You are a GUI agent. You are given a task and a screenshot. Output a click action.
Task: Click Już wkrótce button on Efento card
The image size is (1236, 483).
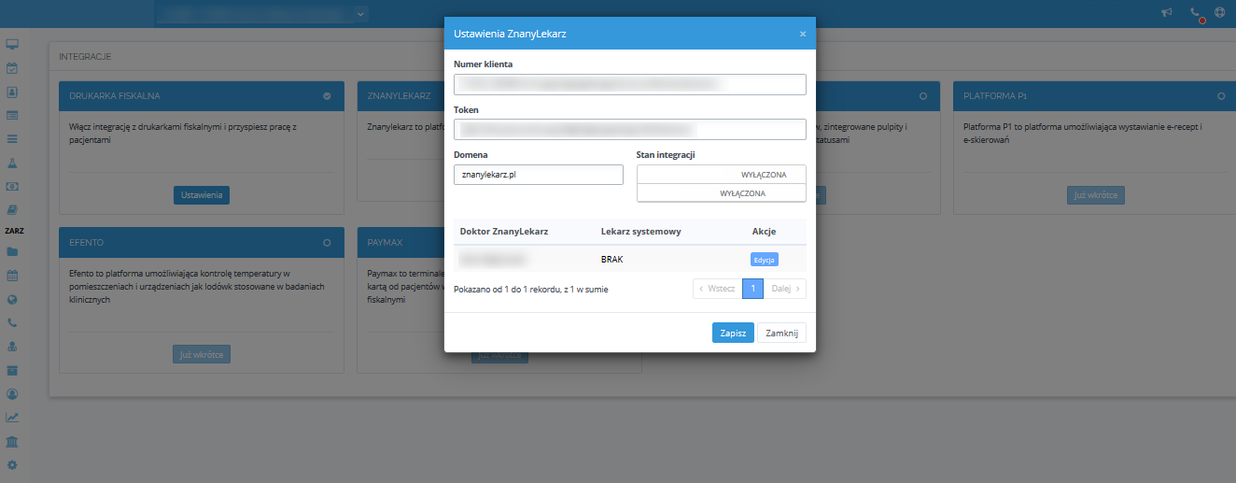coord(202,354)
